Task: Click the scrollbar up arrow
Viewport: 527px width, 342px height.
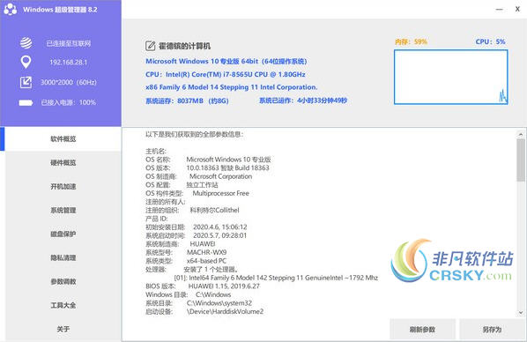Action: [x=521, y=134]
